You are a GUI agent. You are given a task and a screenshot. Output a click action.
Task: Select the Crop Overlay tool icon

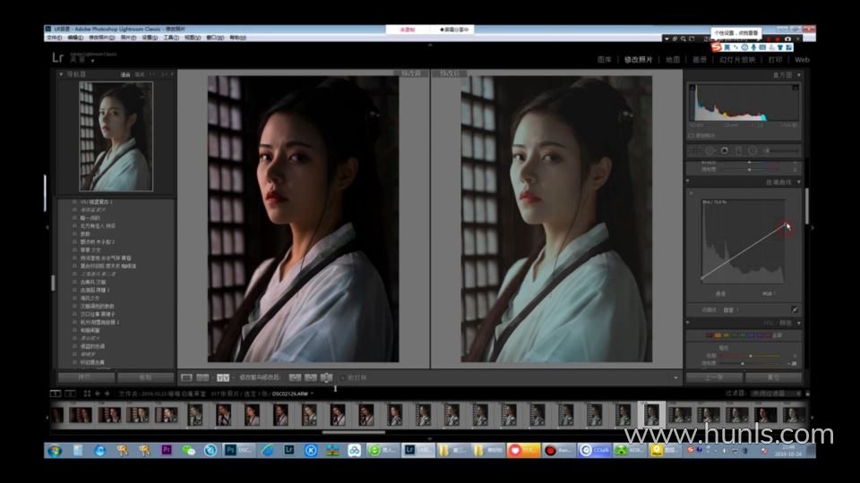click(695, 150)
